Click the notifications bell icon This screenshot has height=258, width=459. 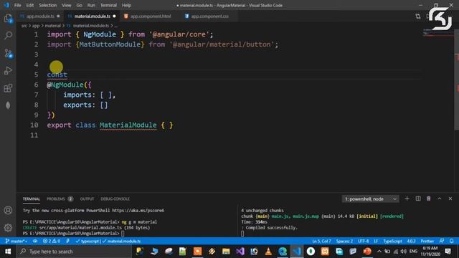(x=452, y=242)
